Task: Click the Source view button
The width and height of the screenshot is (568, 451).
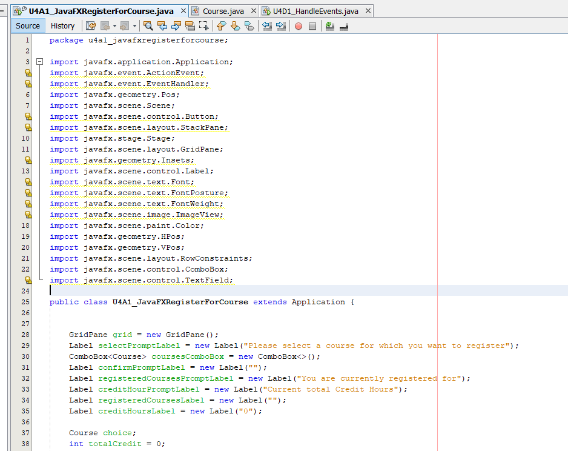Action: (x=28, y=25)
